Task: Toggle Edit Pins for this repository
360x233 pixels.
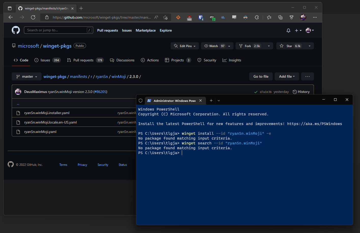Action: tap(185, 46)
